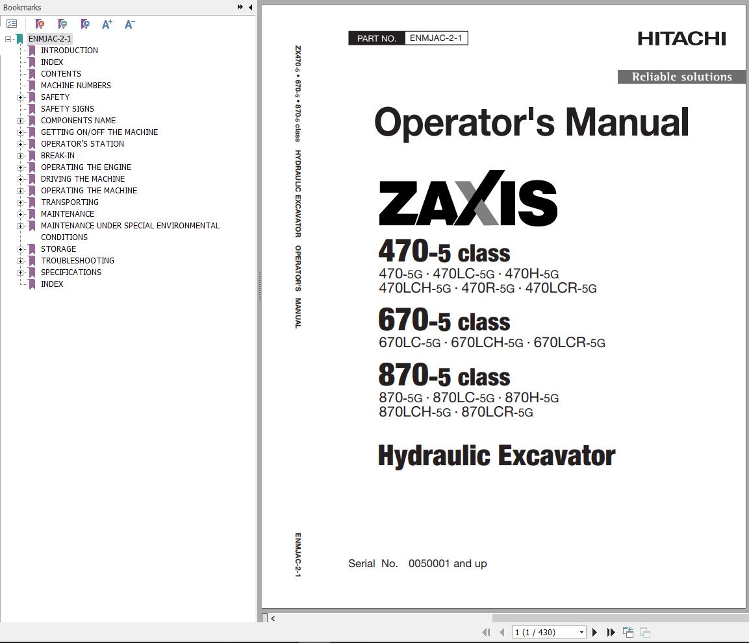Image resolution: width=749 pixels, height=643 pixels.
Task: Click the ZAXIS logo on the cover
Action: 468,198
